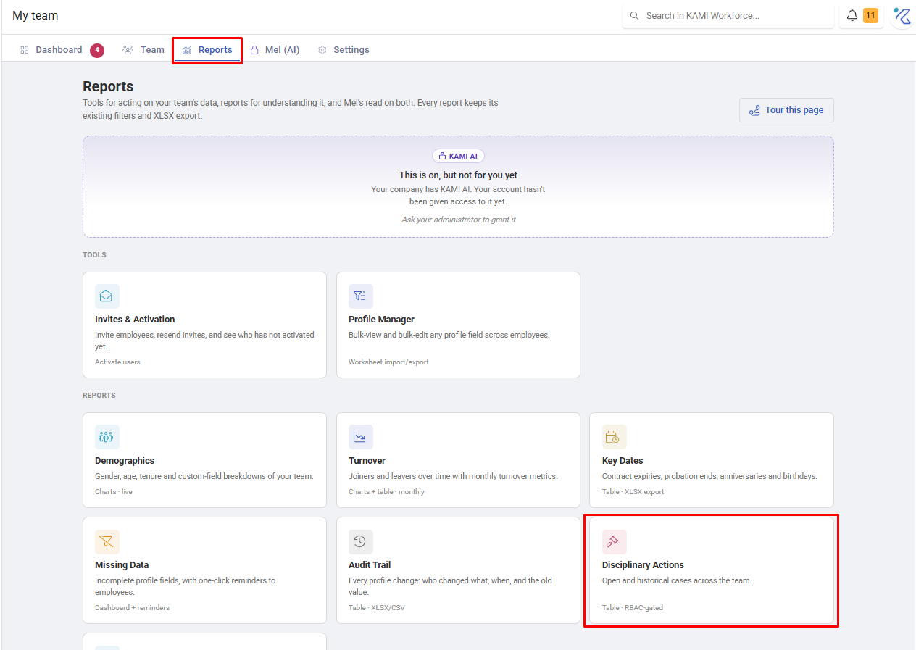Click the Disciplinary Actions gavel icon
Image resolution: width=916 pixels, height=650 pixels.
615,541
